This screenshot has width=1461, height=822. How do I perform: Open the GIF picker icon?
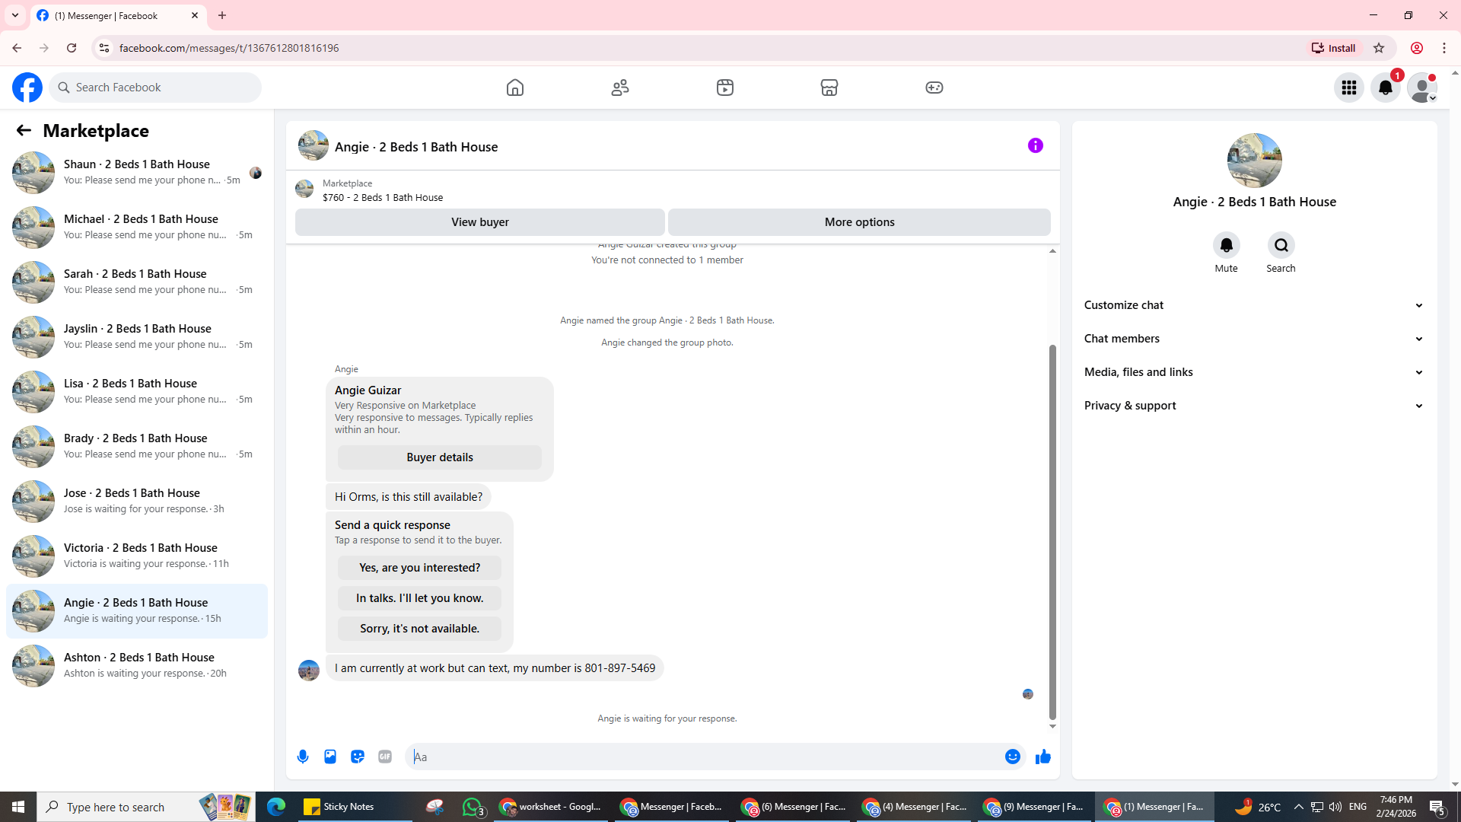point(385,757)
